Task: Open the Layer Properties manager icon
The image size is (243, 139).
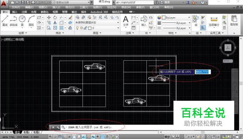Action: (x=78, y=17)
